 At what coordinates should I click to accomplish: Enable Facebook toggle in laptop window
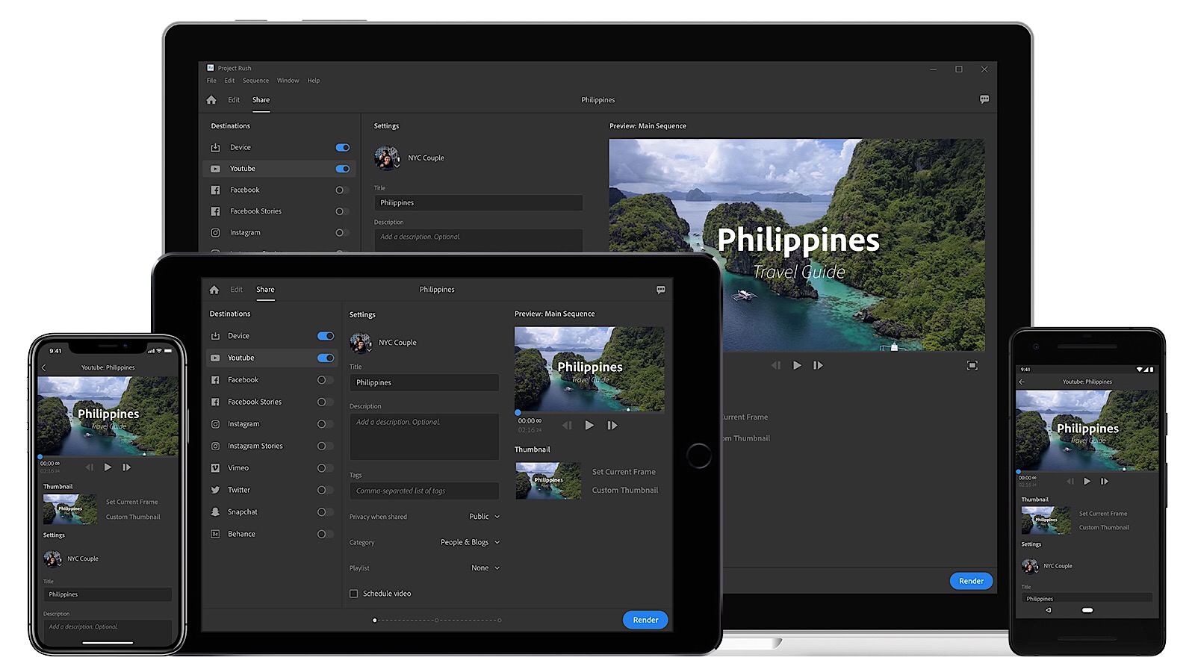[342, 190]
